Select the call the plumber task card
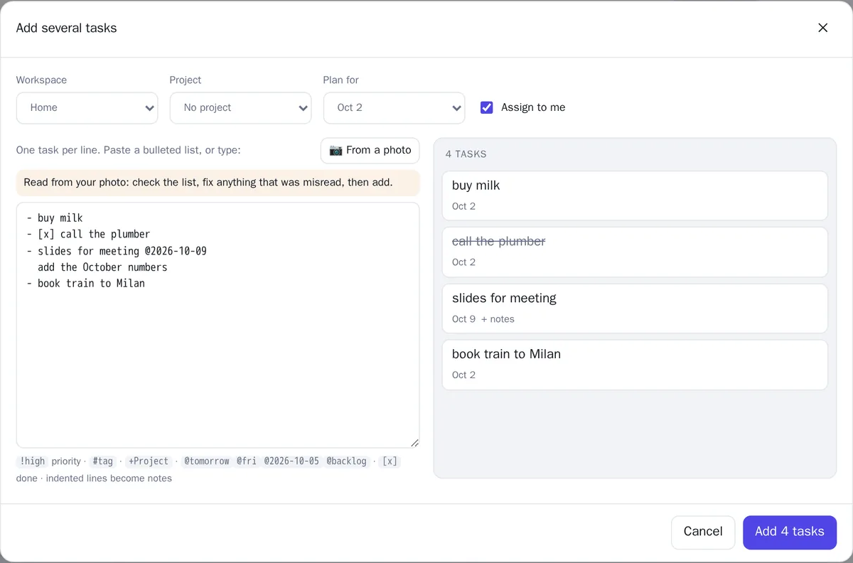Image resolution: width=853 pixels, height=563 pixels. 635,252
